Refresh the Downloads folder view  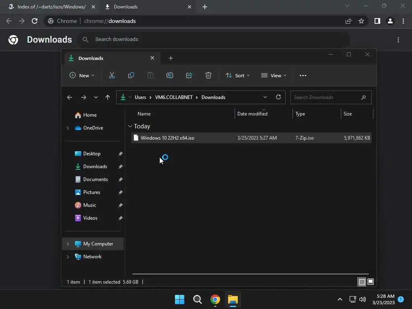point(278,97)
